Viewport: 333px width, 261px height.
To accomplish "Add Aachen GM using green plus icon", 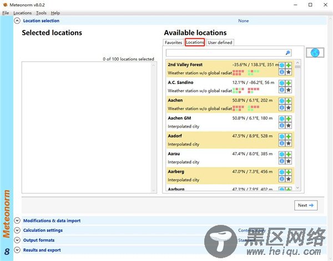I will (289, 119).
